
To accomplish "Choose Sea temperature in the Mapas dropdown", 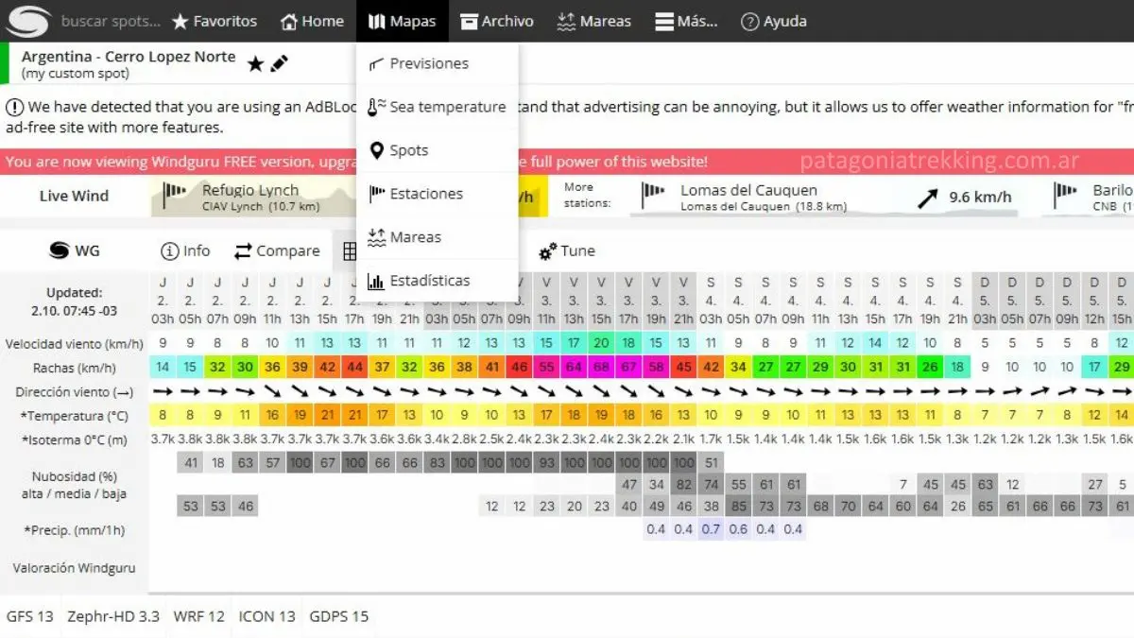I will point(447,107).
